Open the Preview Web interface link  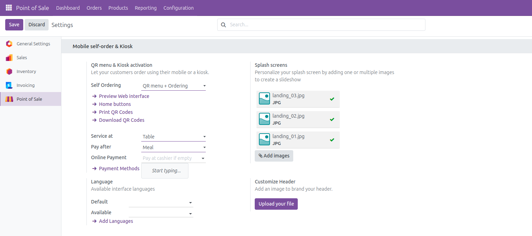click(x=124, y=96)
